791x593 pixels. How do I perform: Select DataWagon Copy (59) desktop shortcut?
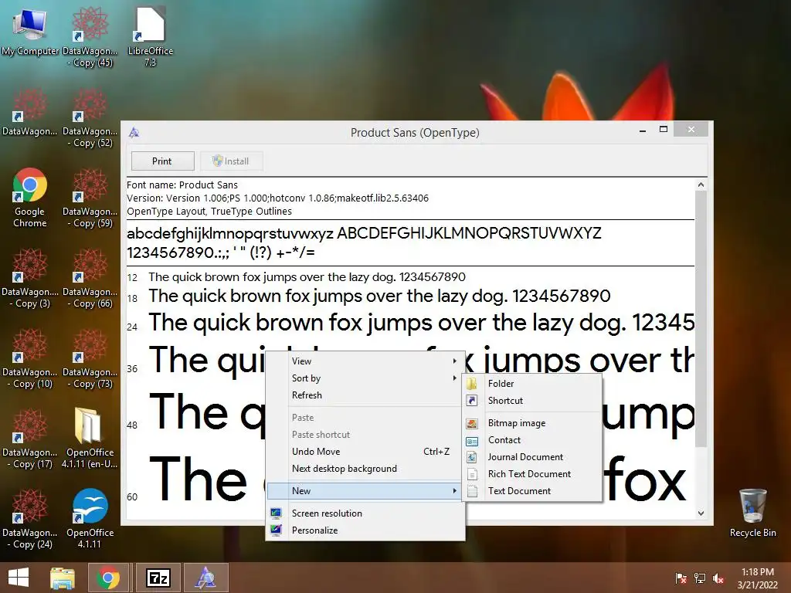pos(90,197)
